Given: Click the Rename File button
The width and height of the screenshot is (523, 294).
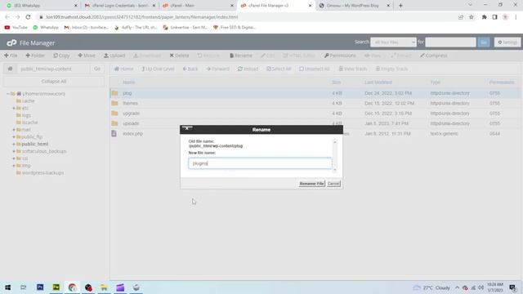Looking at the screenshot, I should 311,184.
